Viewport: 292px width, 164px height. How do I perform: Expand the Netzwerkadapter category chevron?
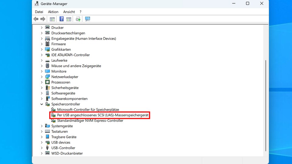42,77
